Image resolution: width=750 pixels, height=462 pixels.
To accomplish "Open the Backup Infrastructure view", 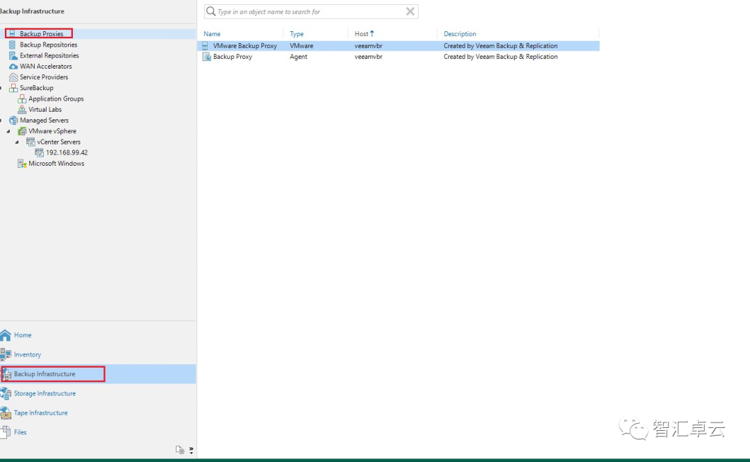I will coord(44,374).
